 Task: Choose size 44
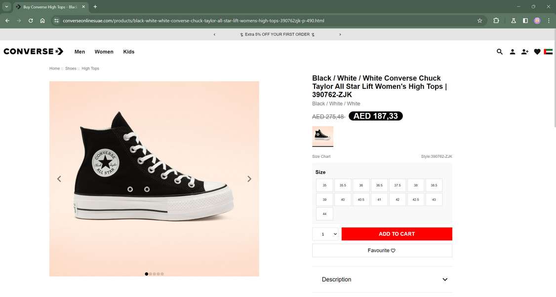tap(324, 214)
